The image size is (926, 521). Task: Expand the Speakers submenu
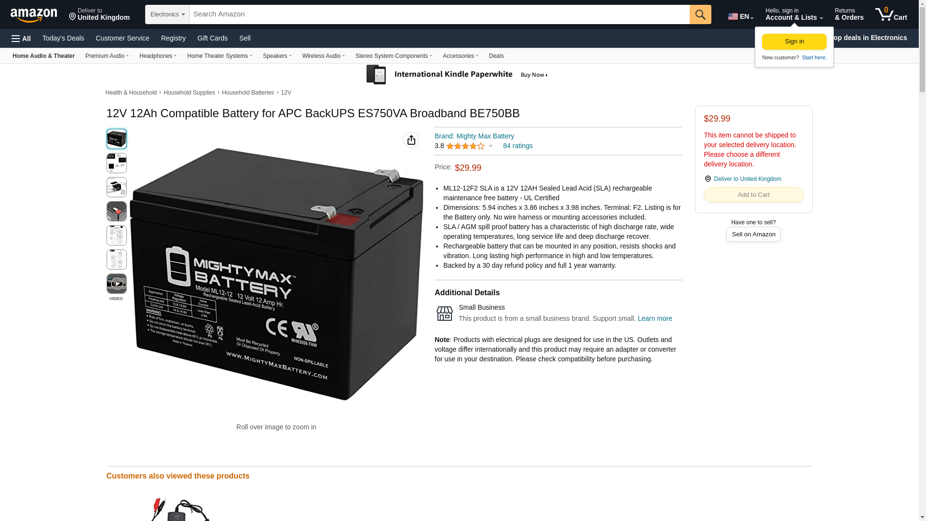pos(277,56)
